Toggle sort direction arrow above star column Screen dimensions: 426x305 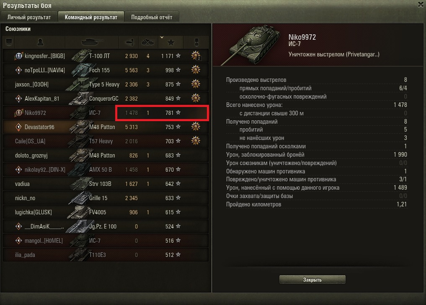tap(162, 37)
